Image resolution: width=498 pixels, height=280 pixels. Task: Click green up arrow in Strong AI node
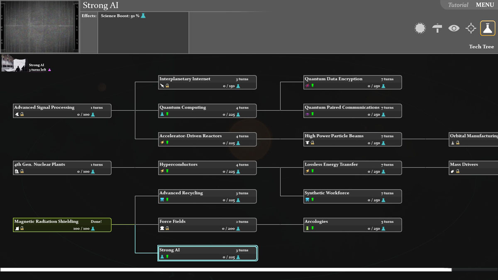167,257
